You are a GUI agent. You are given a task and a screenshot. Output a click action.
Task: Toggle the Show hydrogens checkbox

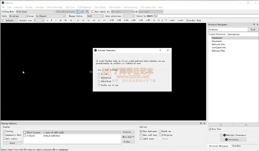coord(141,131)
